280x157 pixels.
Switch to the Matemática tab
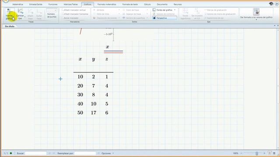point(17,4)
